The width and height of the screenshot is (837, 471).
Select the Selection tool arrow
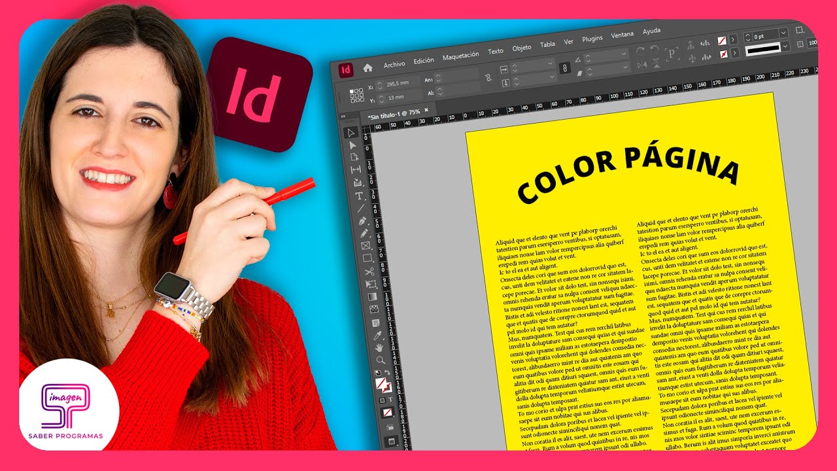[x=351, y=133]
